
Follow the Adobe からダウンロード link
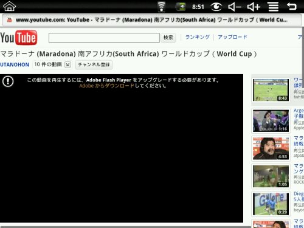point(107,86)
